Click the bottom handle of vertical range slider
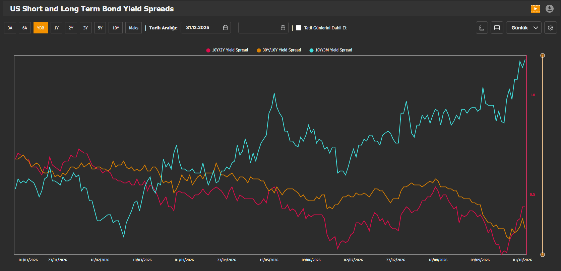The image size is (561, 271). click(543, 255)
